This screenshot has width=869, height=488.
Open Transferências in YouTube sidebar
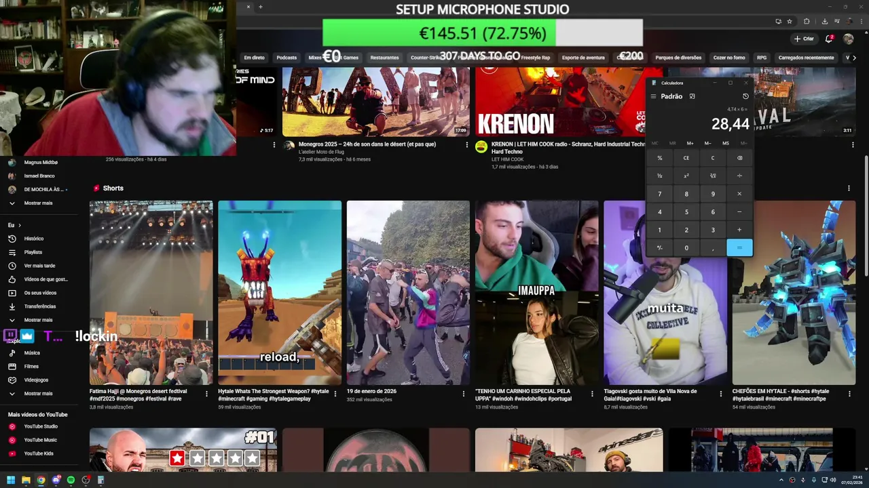click(x=39, y=306)
